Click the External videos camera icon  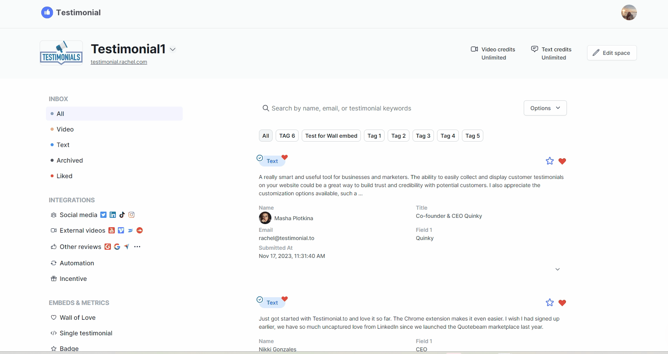pyautogui.click(x=54, y=230)
